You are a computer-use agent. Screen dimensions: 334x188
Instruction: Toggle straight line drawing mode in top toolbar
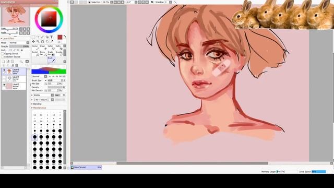tap(175, 2)
